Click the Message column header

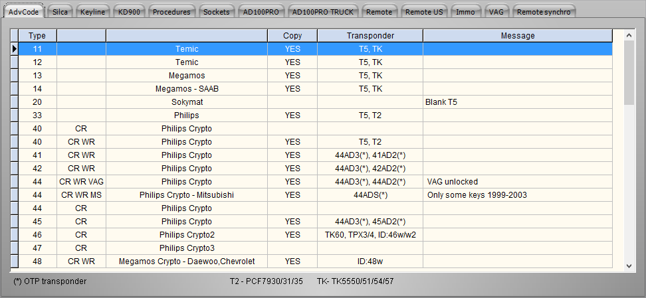coord(517,36)
